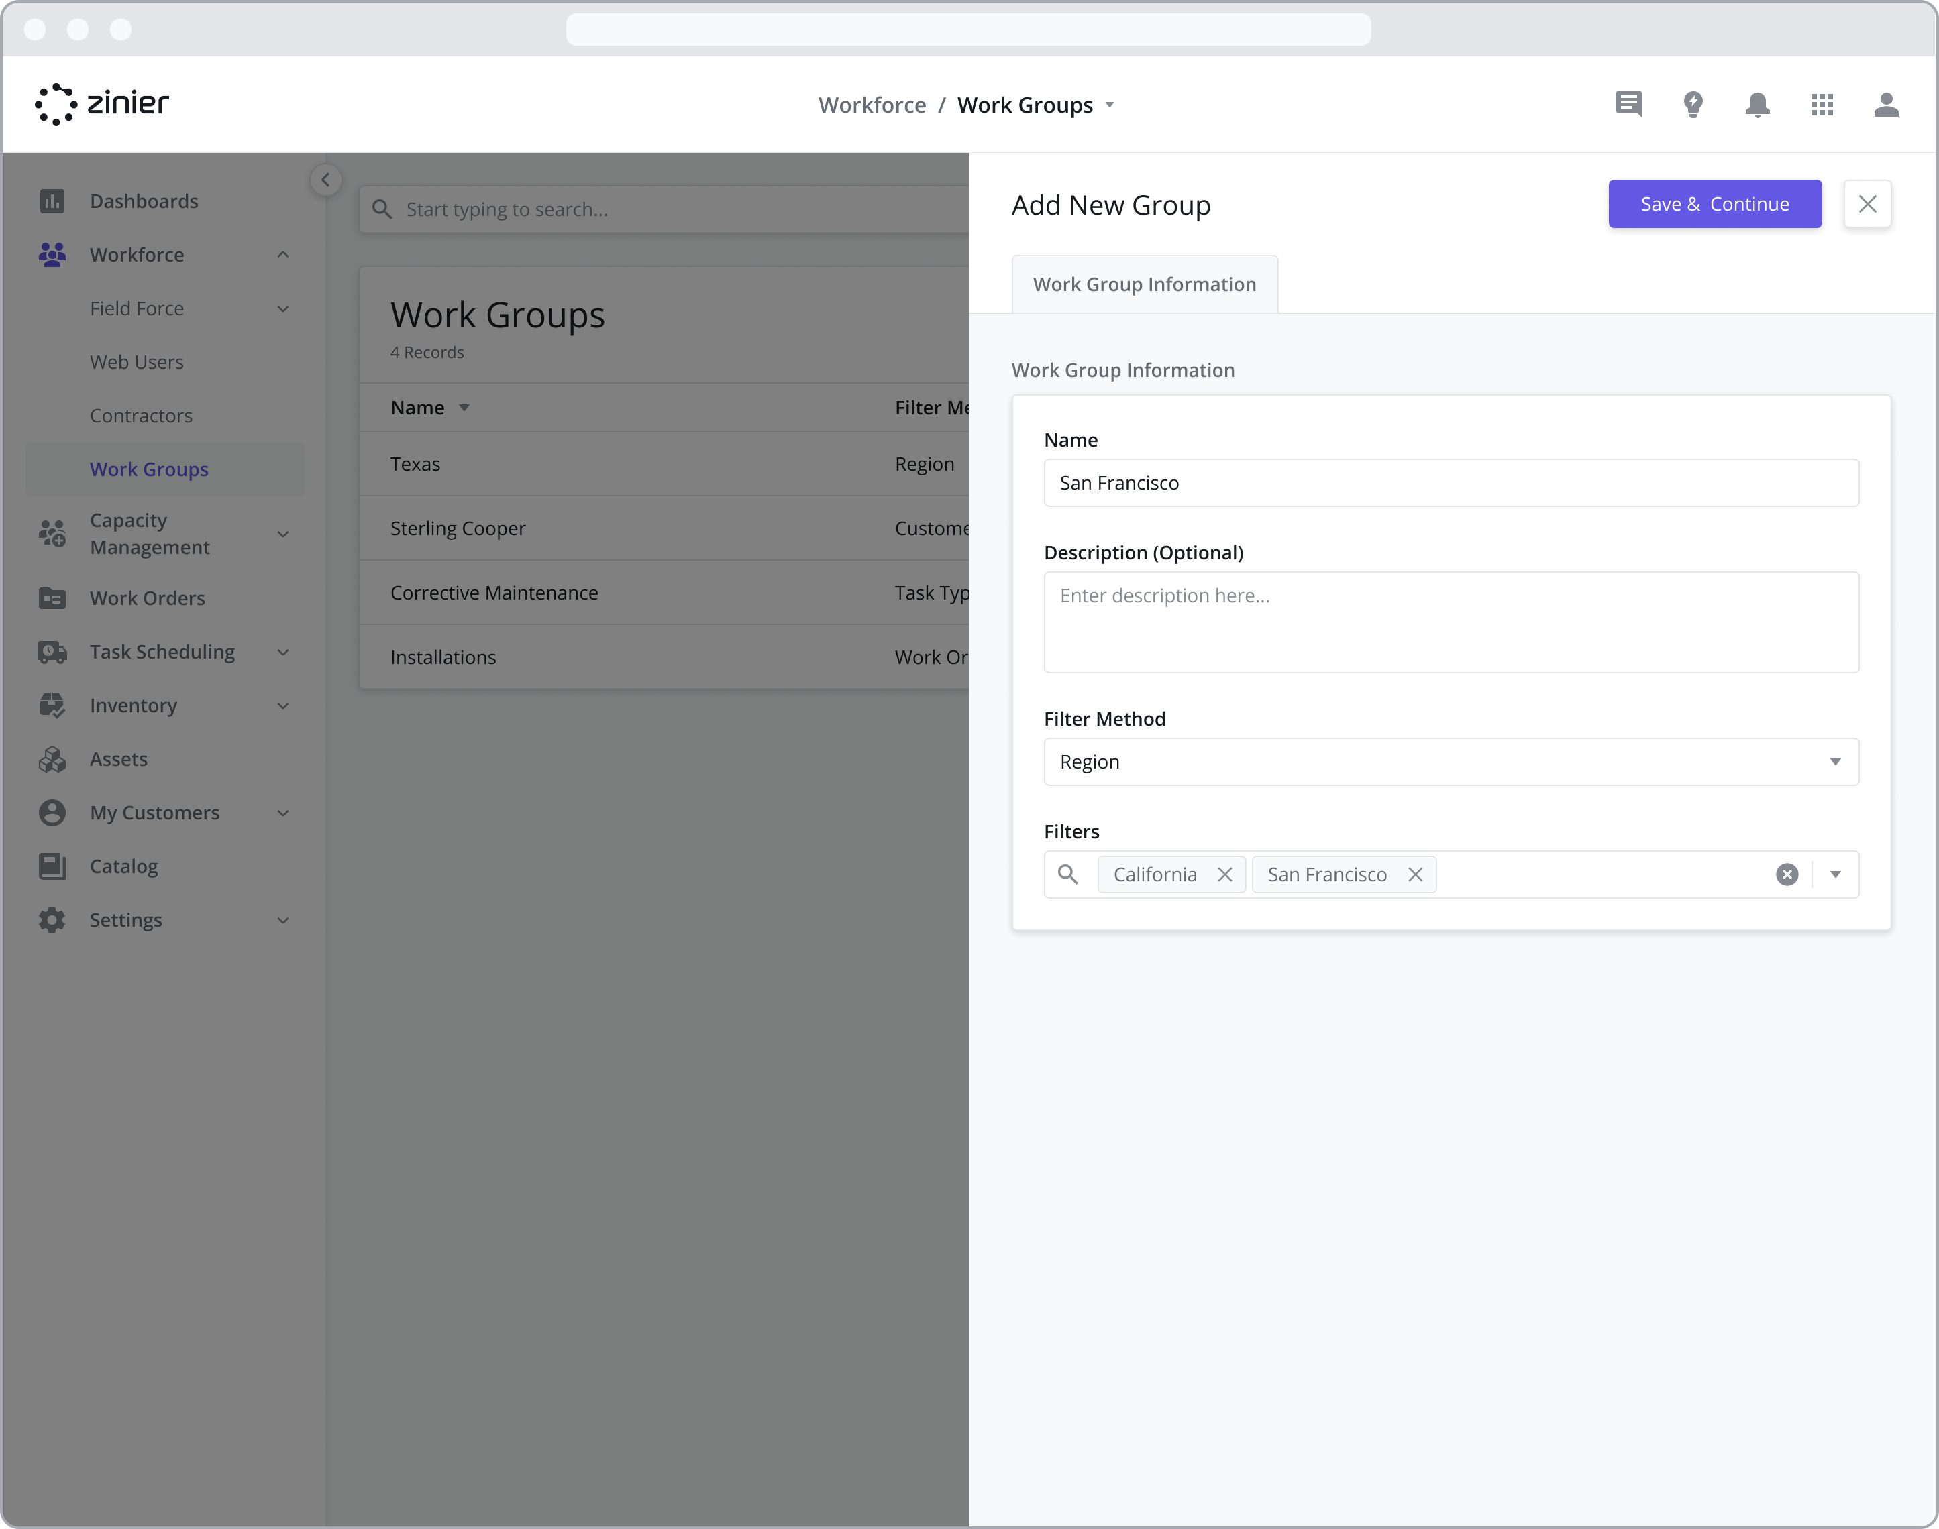
Task: Collapse the sidebar with the arrow button
Action: (325, 180)
